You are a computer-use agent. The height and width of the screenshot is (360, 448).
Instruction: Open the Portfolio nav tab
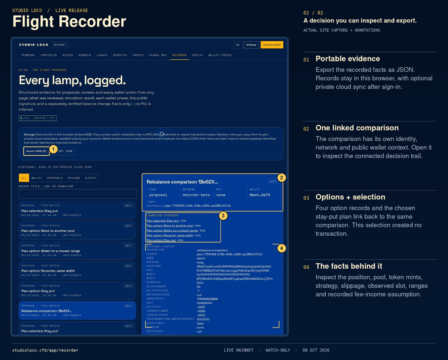[x=49, y=55]
